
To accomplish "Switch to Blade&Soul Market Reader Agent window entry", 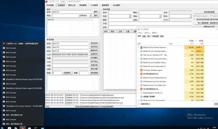I will pos(22,79).
